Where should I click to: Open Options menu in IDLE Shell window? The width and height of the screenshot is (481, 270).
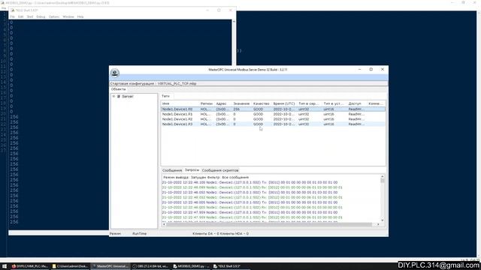(54, 16)
